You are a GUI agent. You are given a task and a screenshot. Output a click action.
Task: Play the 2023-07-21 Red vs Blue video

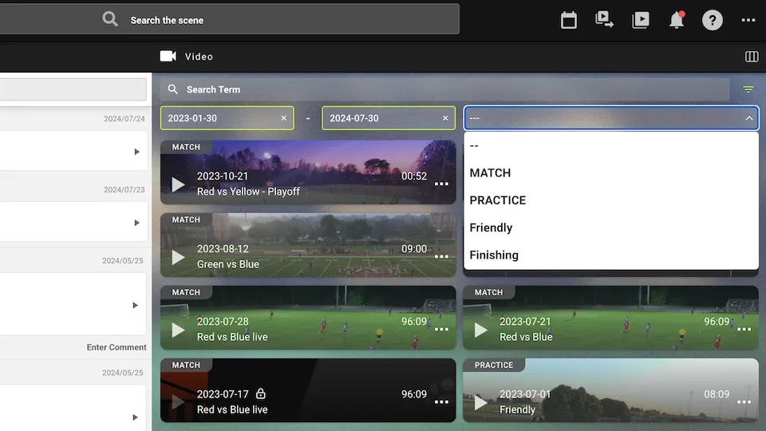(x=480, y=330)
